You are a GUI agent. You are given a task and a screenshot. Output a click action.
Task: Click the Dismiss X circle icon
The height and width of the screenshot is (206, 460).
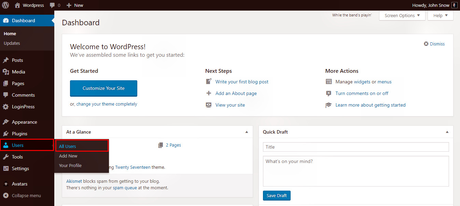tap(426, 44)
